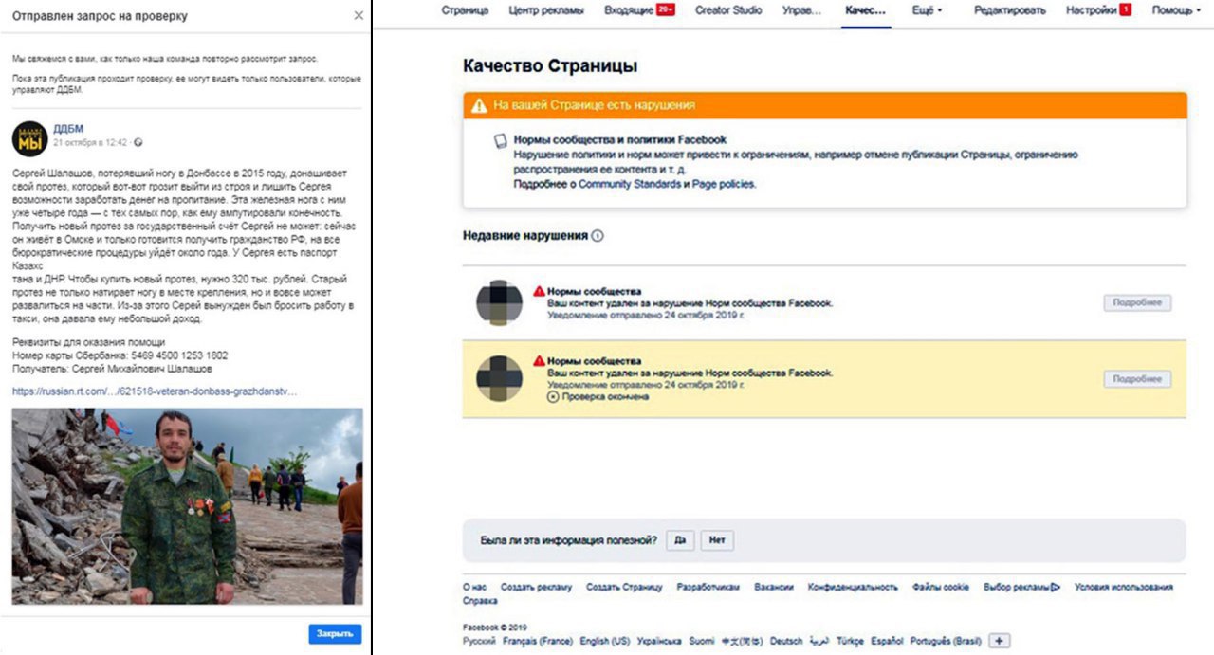1214x655 pixels.
Task: Close the review request dialog with X
Action: [x=358, y=16]
